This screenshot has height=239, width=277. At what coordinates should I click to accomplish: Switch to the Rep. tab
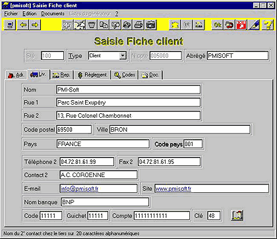[x=62, y=75]
